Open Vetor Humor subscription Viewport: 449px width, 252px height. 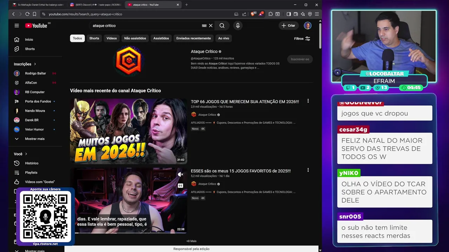(35, 129)
